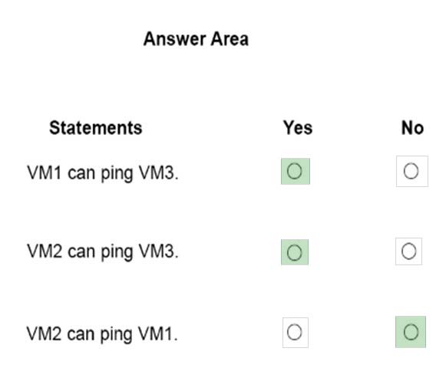This screenshot has width=446, height=381.
Task: Select Yes for VM1 can ping VM3
Action: [295, 171]
